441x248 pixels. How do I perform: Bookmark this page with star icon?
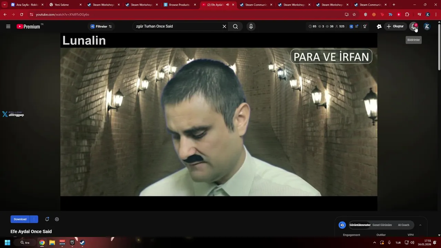click(354, 14)
